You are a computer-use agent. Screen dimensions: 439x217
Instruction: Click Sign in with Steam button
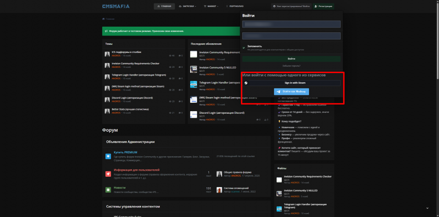291,83
